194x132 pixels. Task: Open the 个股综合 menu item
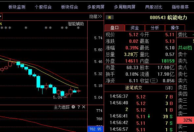[43, 7]
